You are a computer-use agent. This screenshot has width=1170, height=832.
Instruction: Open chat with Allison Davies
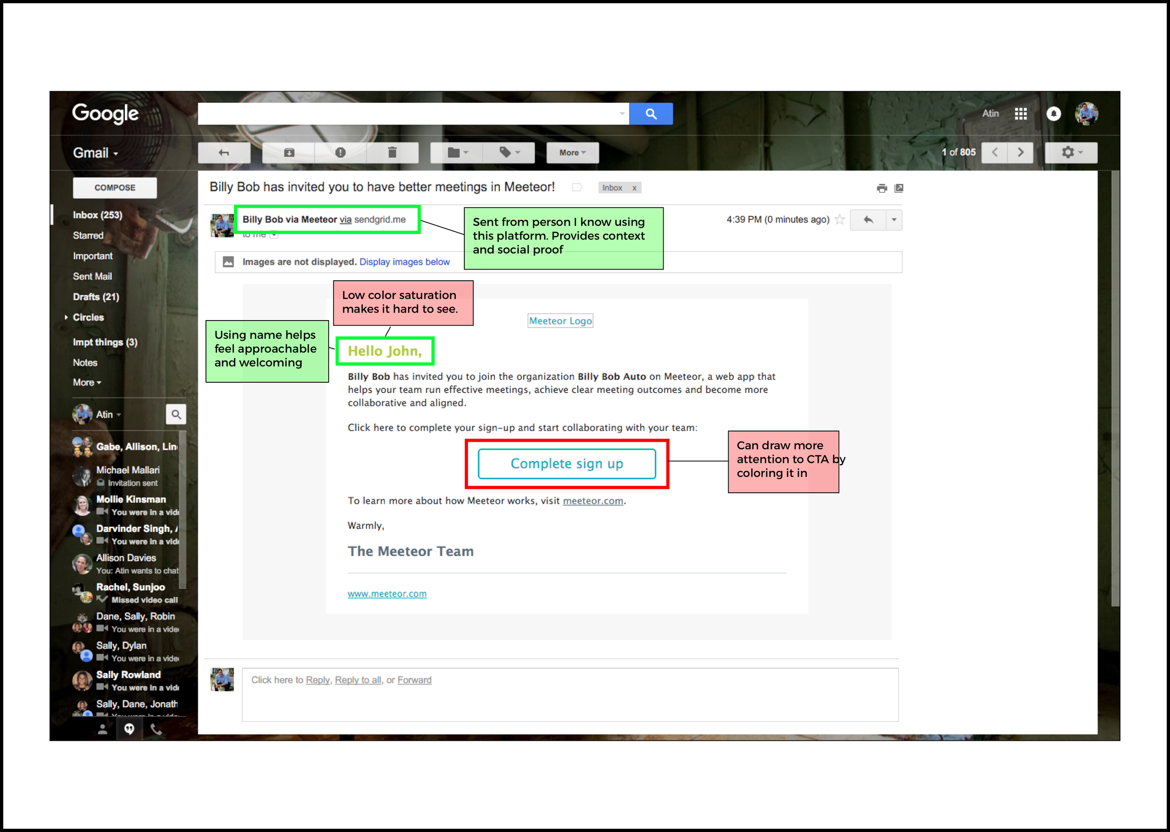pos(125,563)
